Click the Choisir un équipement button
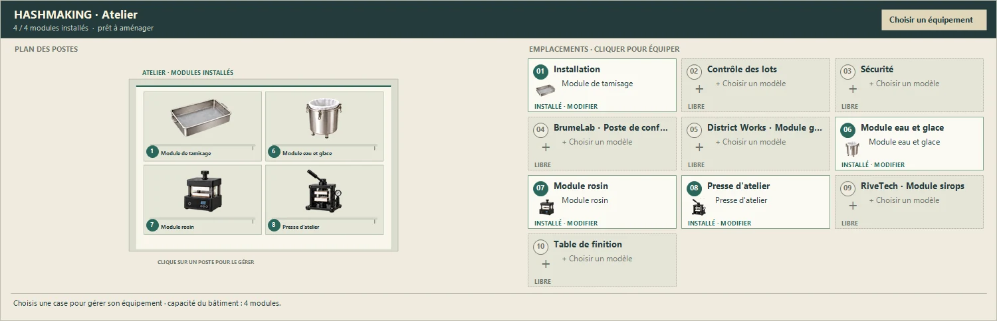The width and height of the screenshot is (997, 321). (934, 20)
